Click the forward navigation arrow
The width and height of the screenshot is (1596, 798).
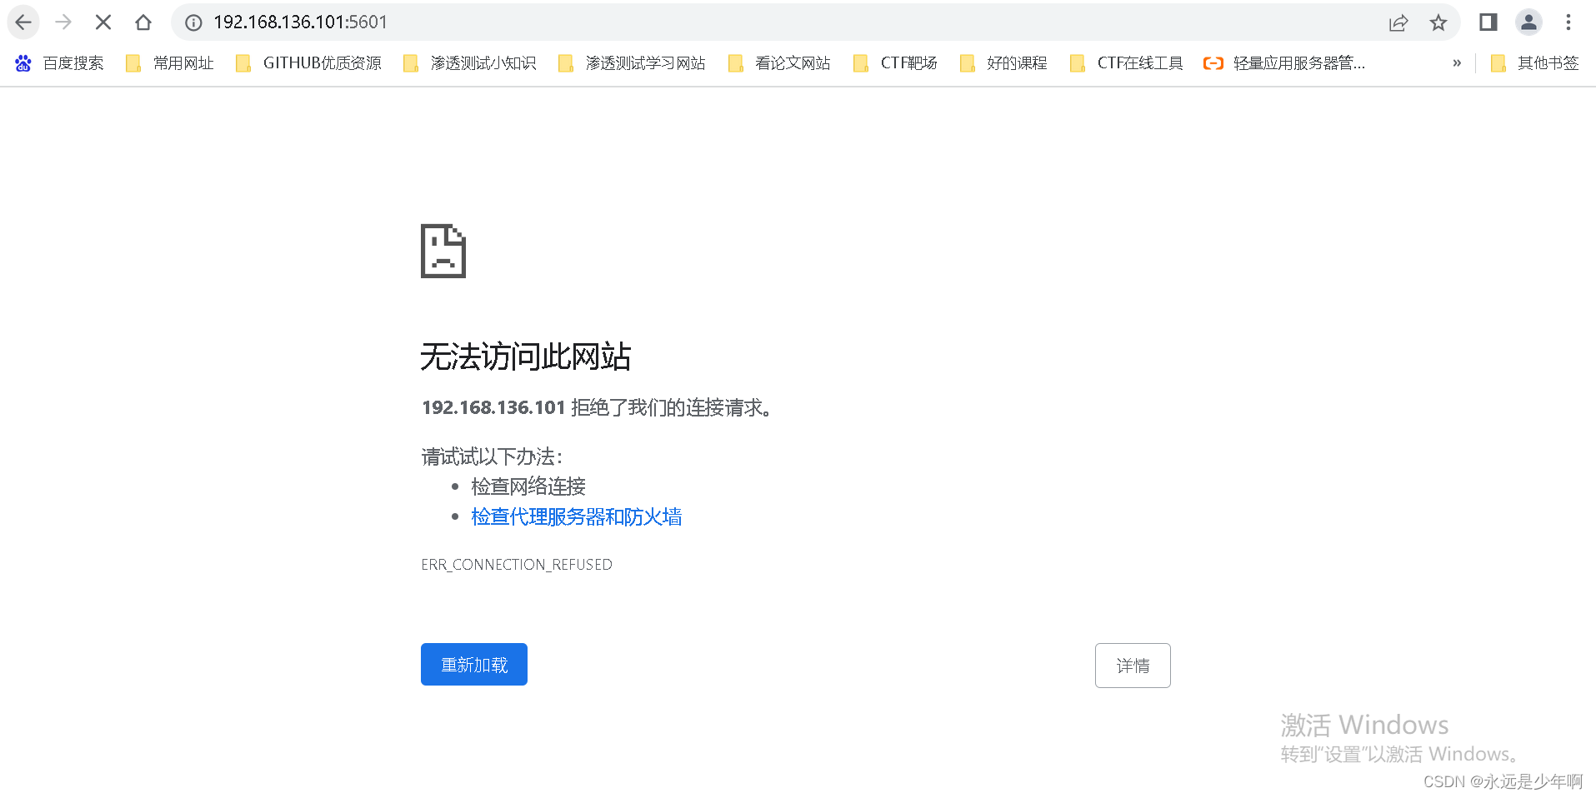(63, 22)
